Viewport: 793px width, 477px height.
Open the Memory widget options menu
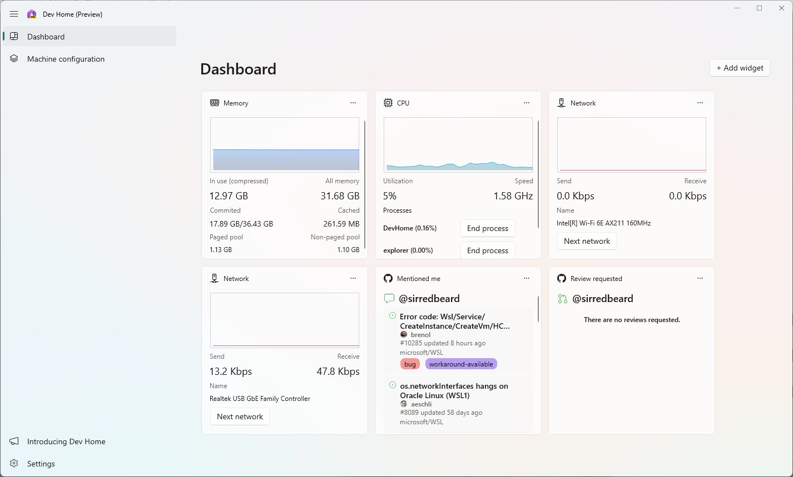click(353, 103)
